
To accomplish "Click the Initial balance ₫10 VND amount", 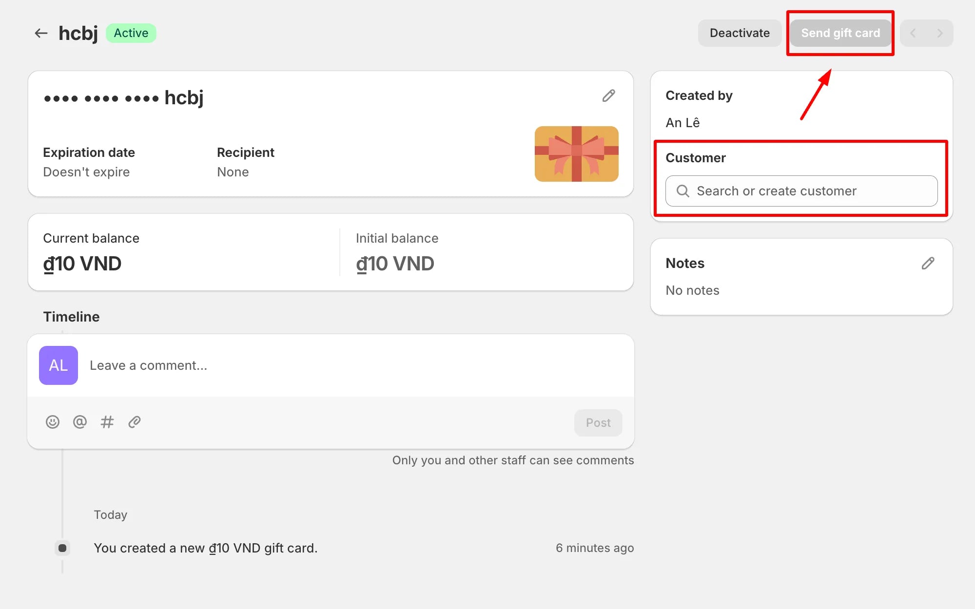I will click(x=395, y=264).
